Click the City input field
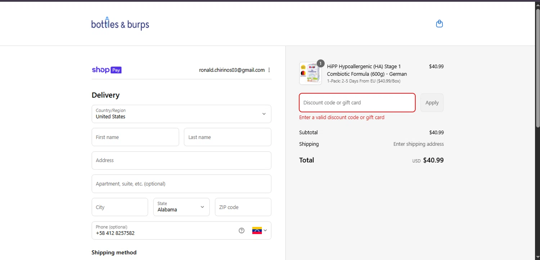 120,207
